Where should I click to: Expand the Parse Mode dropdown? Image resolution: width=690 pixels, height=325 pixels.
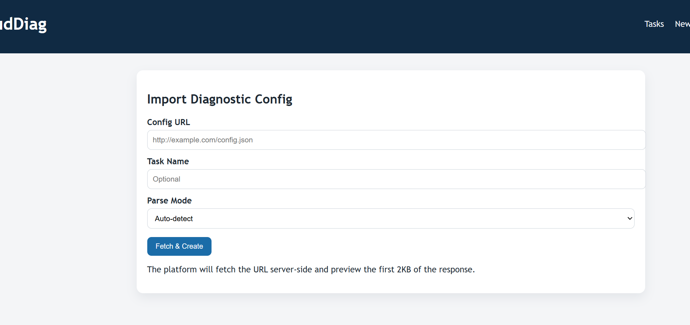[x=390, y=219]
